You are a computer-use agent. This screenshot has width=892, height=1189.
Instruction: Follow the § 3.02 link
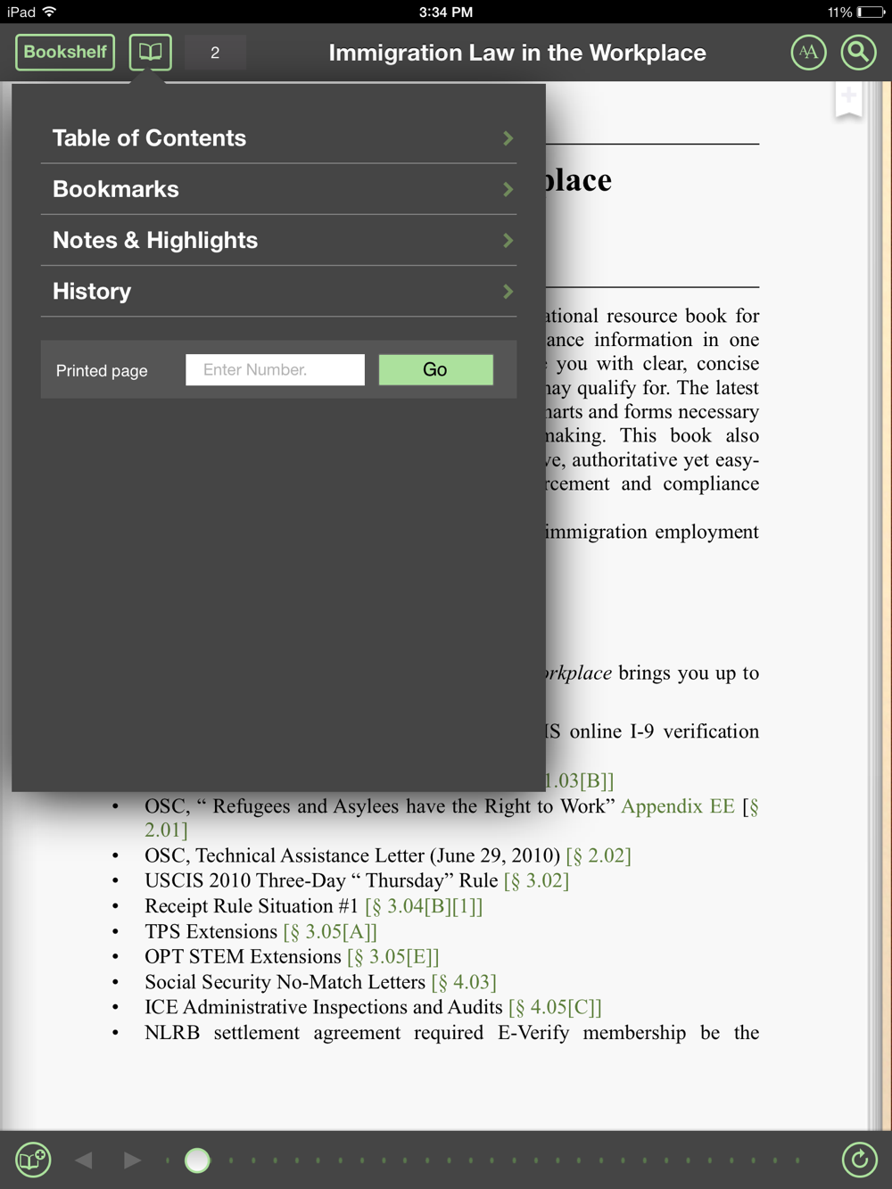pos(536,881)
